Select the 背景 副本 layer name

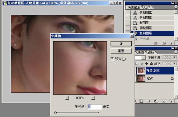click(x=153, y=71)
